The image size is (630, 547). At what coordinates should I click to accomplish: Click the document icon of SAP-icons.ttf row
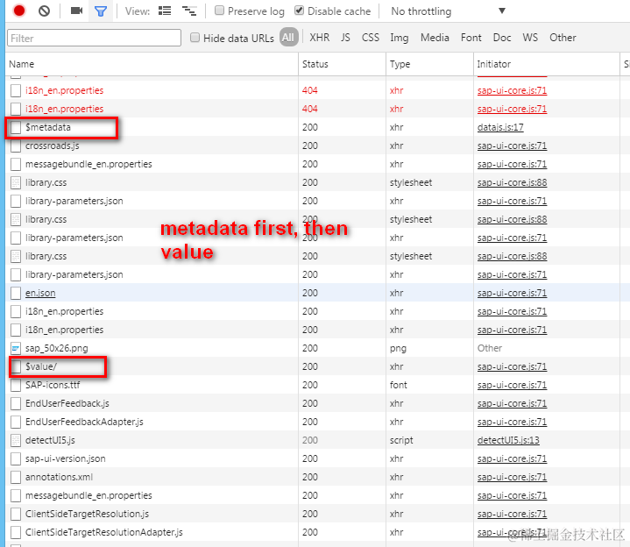point(16,385)
